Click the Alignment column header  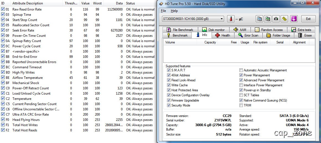[x=299, y=42]
